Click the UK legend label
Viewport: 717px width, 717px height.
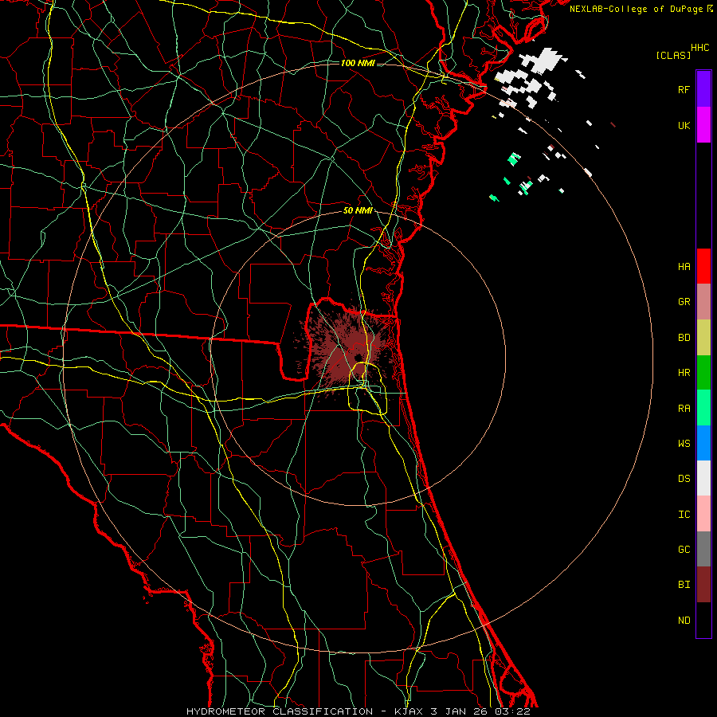coord(684,125)
